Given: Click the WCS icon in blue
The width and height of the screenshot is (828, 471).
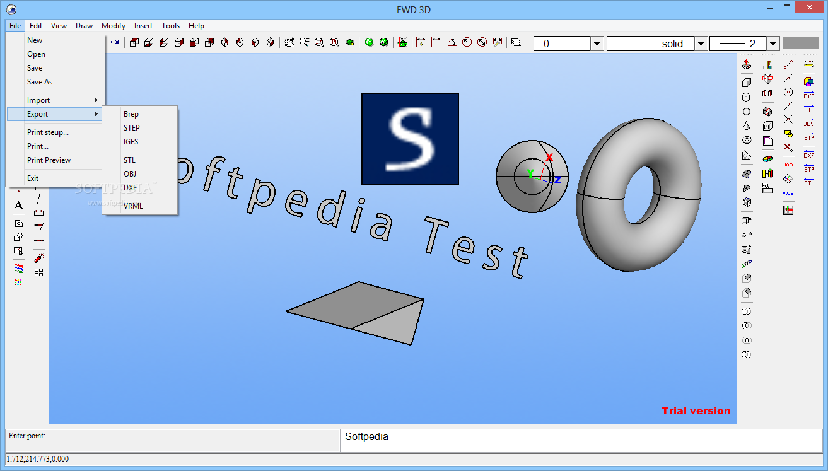Looking at the screenshot, I should coord(788,194).
